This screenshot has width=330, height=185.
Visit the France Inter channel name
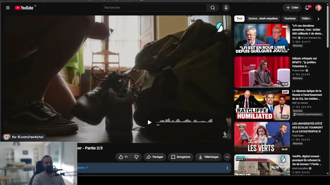tap(299, 70)
